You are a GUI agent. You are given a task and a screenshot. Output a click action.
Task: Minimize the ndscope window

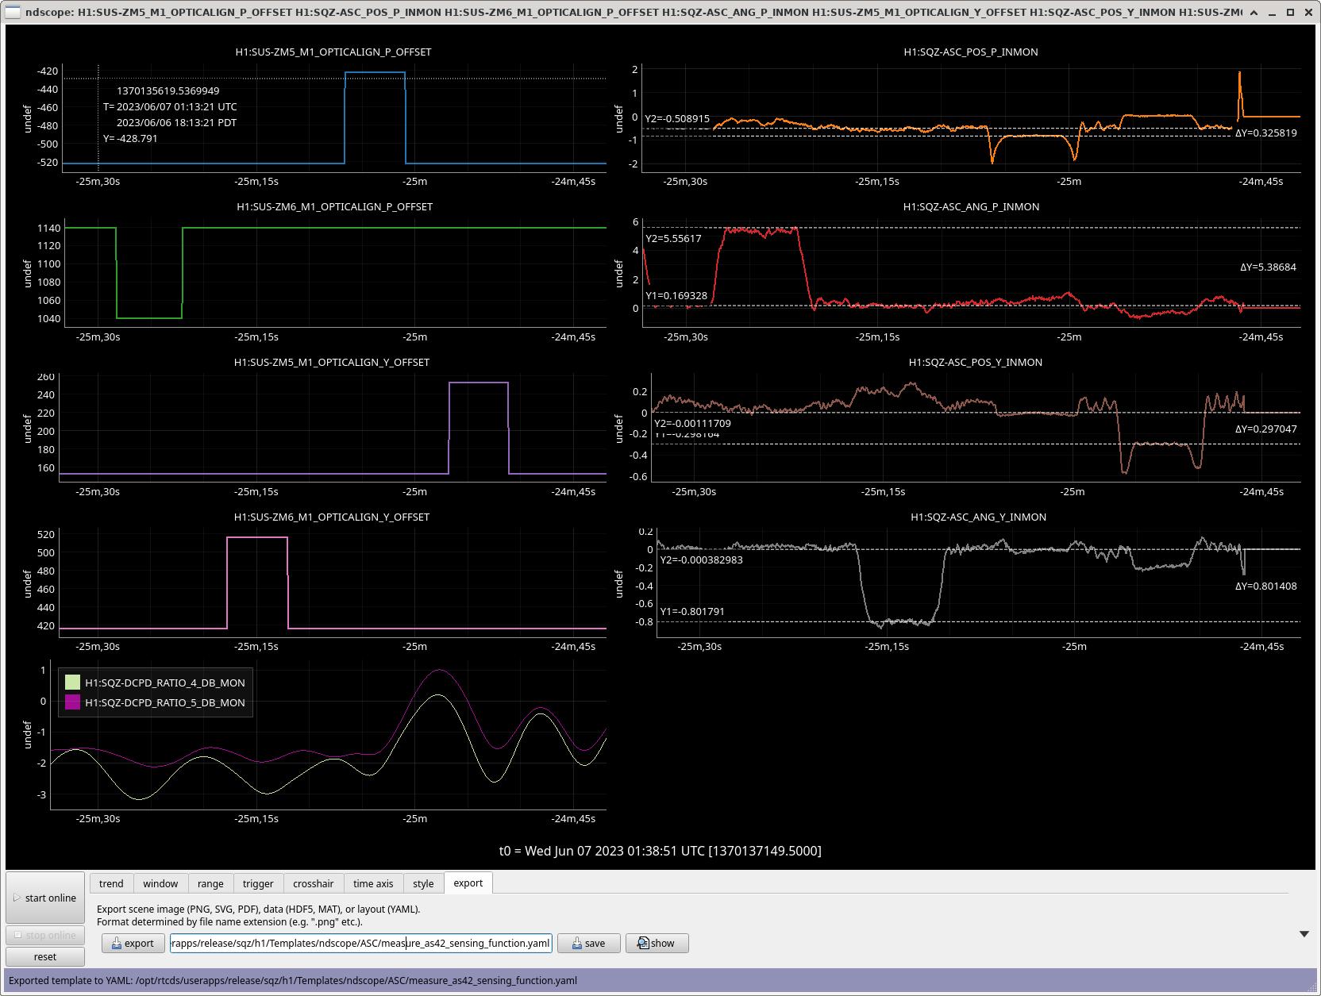1273,12
